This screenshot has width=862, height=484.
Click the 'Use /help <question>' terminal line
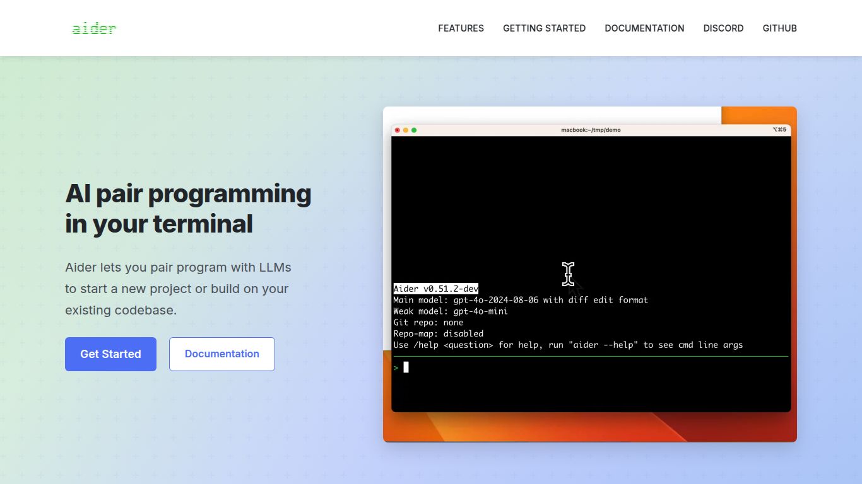pyautogui.click(x=567, y=345)
